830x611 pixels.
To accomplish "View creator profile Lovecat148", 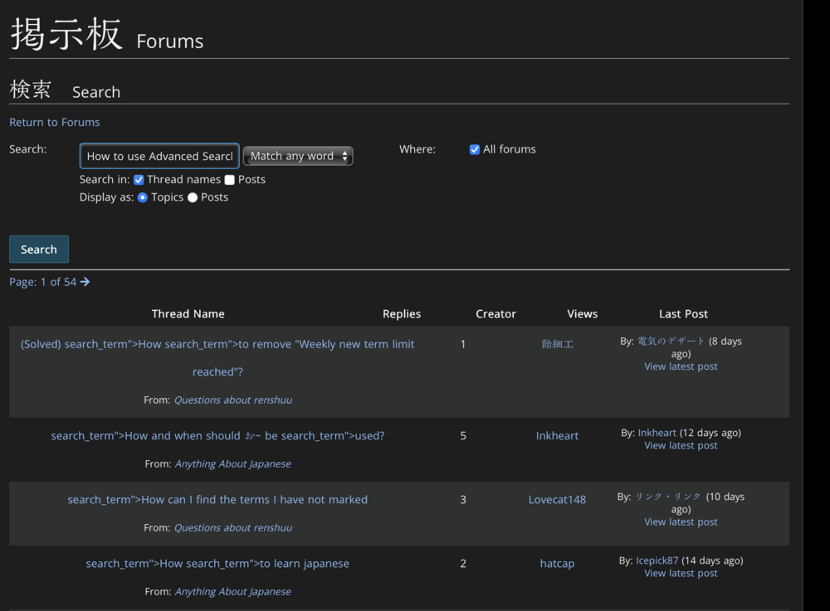I will click(x=557, y=499).
